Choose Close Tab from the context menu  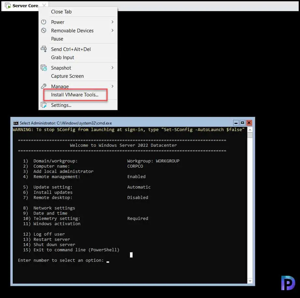(61, 12)
